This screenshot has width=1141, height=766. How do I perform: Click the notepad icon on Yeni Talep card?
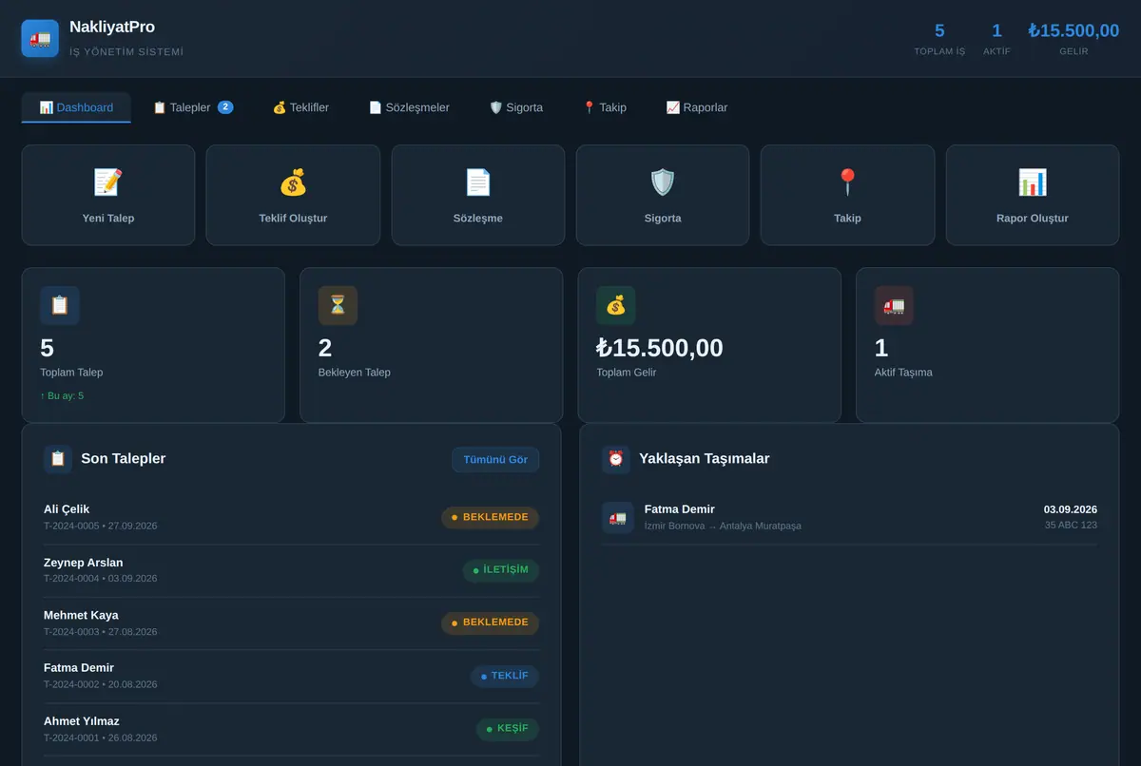coord(107,182)
